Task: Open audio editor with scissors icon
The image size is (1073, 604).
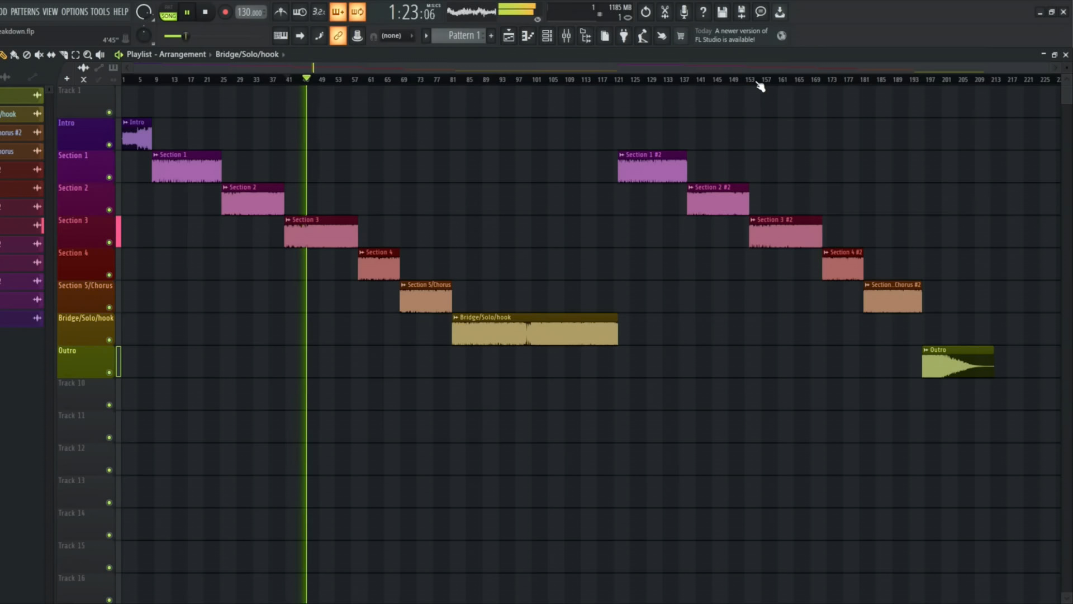Action: [665, 12]
